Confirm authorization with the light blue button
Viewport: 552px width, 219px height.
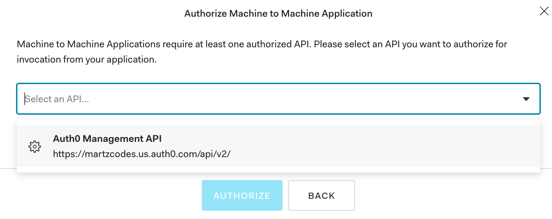(x=242, y=195)
